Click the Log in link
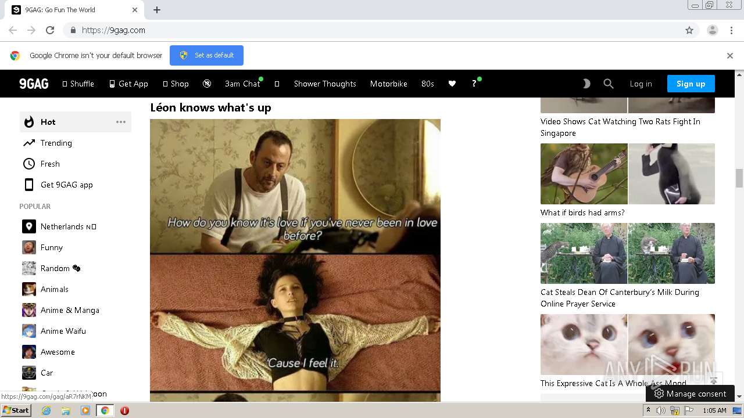The width and height of the screenshot is (744, 418). coord(641,84)
